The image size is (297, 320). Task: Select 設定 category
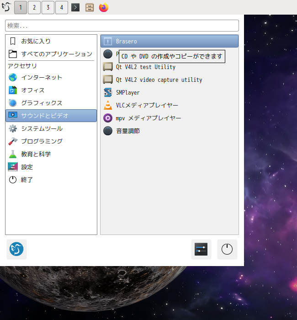point(51,167)
